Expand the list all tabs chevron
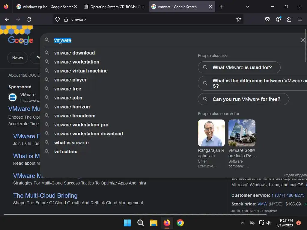Image resolution: width=307 pixels, height=230 pixels. (247, 7)
